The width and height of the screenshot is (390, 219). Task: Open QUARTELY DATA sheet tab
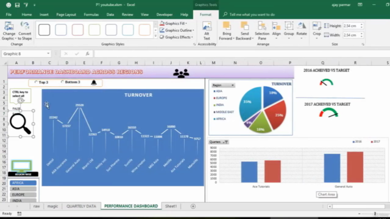[81, 206]
